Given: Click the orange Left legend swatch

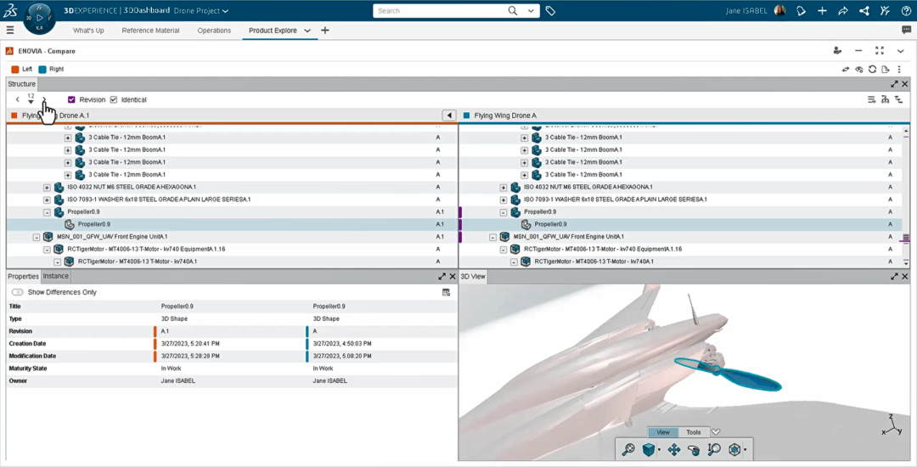Looking at the screenshot, I should click(14, 69).
